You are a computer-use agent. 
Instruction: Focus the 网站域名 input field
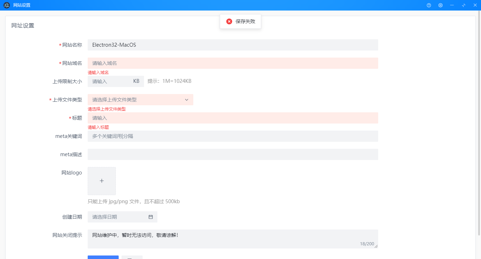[232, 63]
